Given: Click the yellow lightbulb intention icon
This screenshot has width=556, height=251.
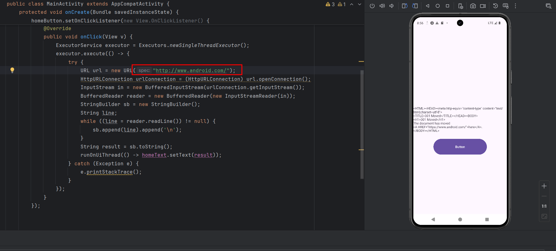Looking at the screenshot, I should point(12,70).
